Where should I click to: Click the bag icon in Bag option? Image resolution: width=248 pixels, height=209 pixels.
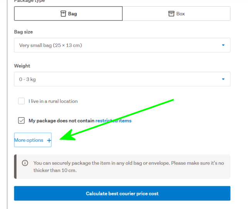point(64,13)
